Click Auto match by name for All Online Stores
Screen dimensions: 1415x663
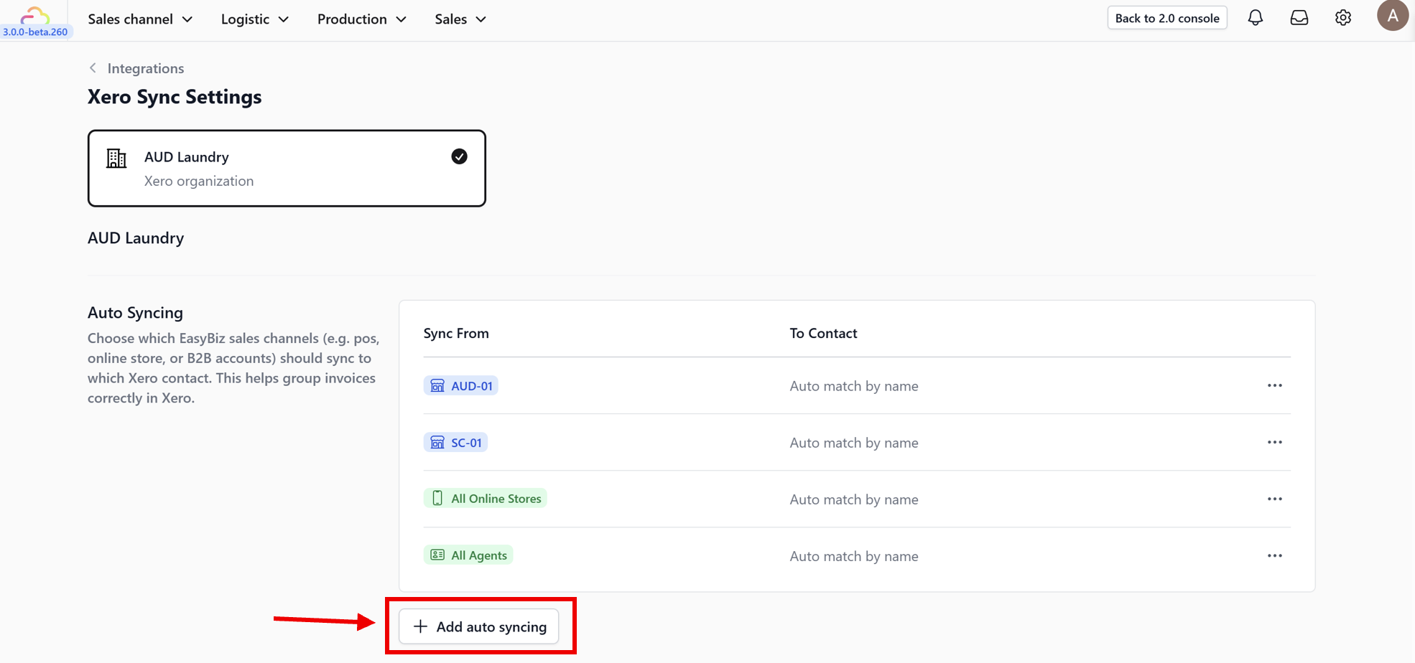tap(854, 499)
